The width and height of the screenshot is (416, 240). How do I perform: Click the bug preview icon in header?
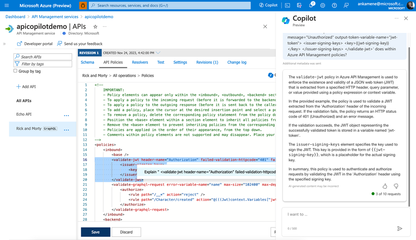point(83,5)
